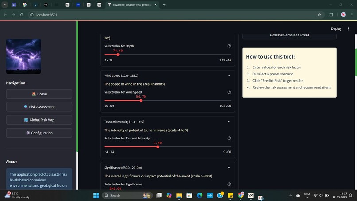
Task: Open the Risk Assessment page
Action: pos(39,107)
